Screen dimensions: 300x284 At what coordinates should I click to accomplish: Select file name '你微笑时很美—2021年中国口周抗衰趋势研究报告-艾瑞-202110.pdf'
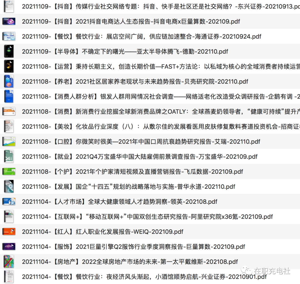(168, 142)
